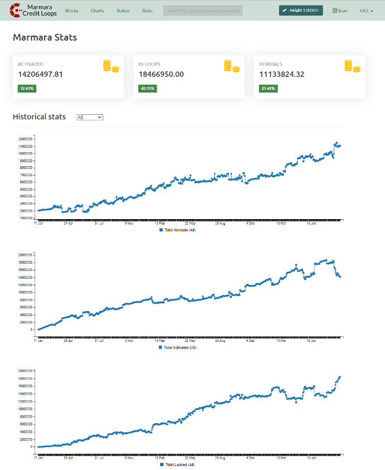Click the checkmark on the Height badge
The image size is (385, 470).
coord(285,11)
